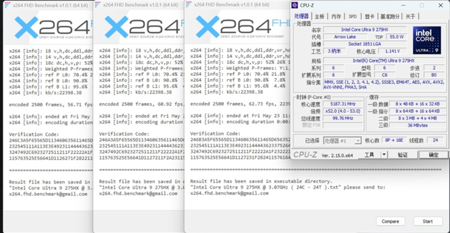Viewport: 450px width, 233px height.
Task: Click x264.fhd.benchmark@gmail.com in third window
Action: (229, 193)
